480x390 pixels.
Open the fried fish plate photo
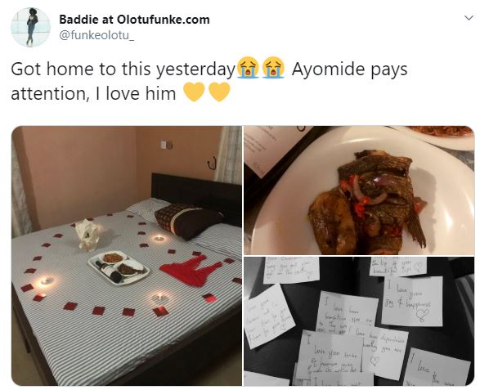point(359,191)
